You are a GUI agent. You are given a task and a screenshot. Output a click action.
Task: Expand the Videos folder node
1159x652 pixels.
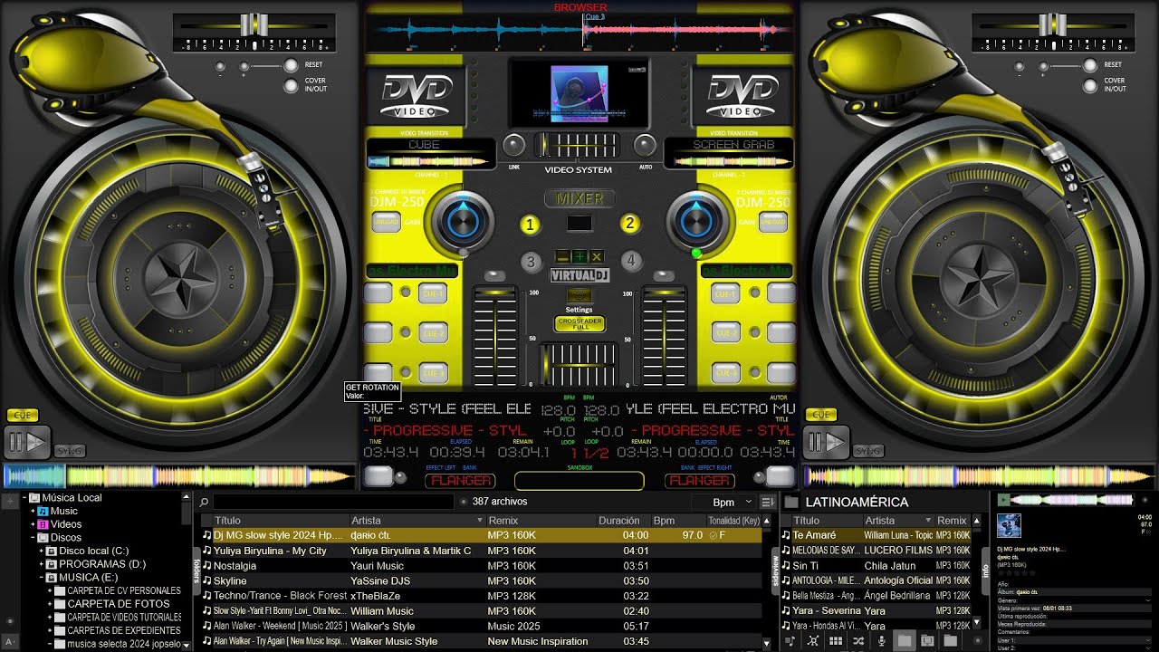[x=34, y=524]
